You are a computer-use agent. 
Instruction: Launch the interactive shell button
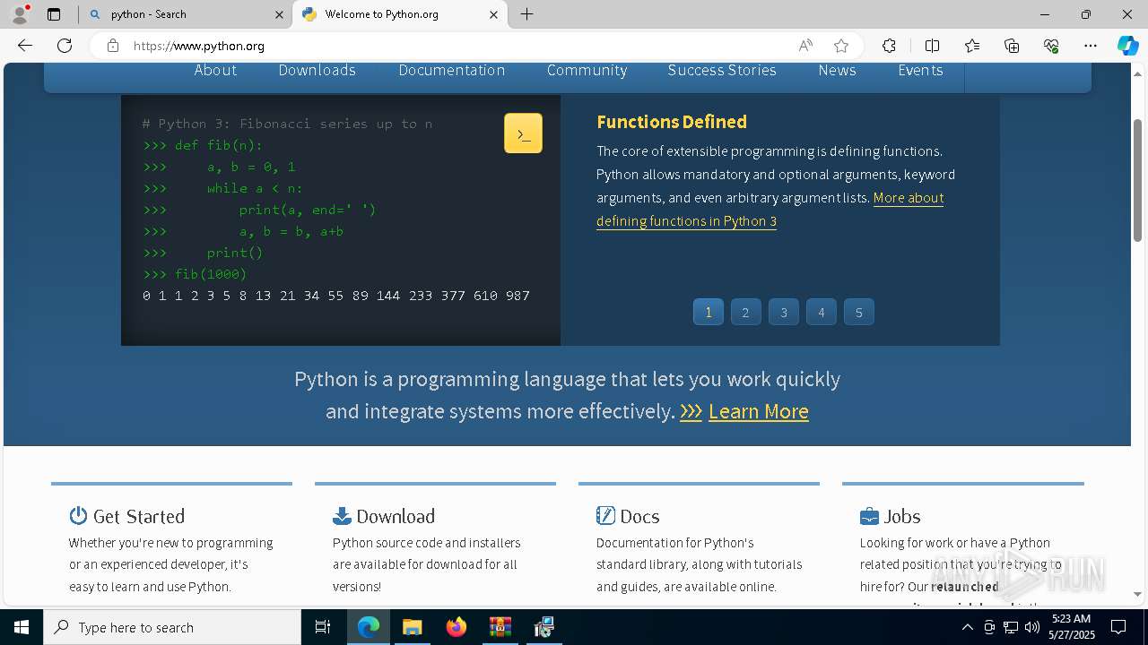(x=523, y=133)
